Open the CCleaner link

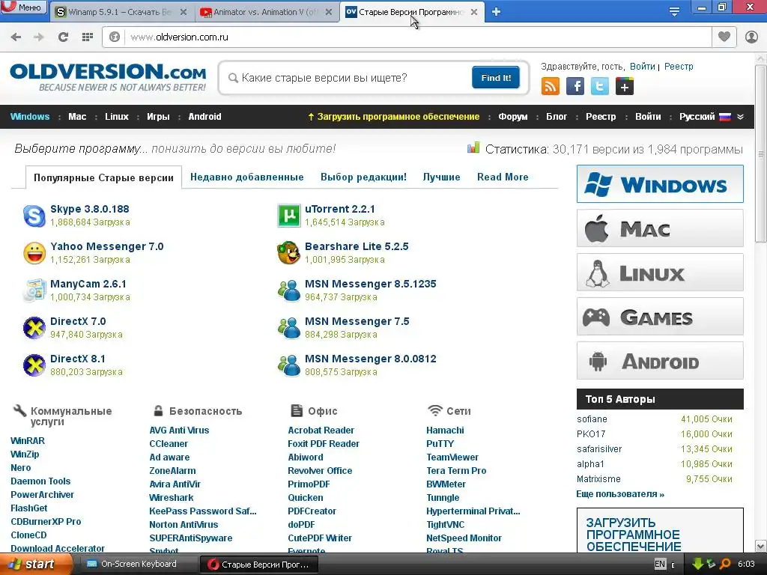pos(169,443)
